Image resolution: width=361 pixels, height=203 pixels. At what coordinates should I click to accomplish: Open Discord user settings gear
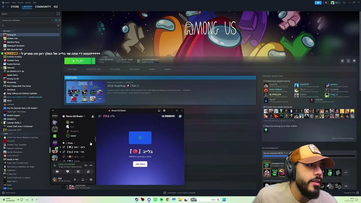(x=91, y=180)
